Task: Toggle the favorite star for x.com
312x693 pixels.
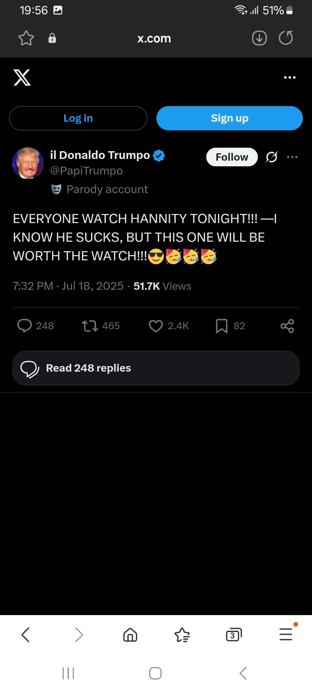Action: click(26, 38)
